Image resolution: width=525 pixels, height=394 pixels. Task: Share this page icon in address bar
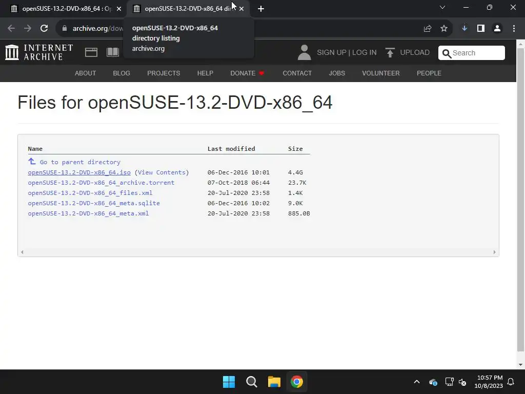[428, 29]
